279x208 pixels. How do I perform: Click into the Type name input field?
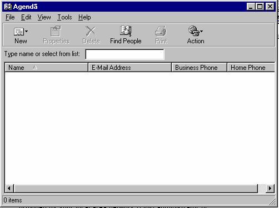(x=124, y=54)
